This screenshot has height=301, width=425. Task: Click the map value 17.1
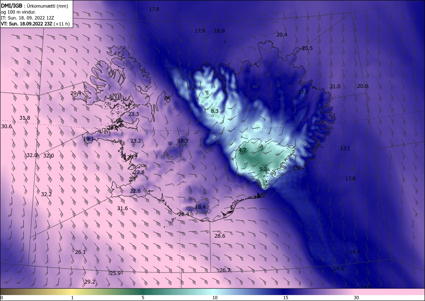(x=345, y=149)
